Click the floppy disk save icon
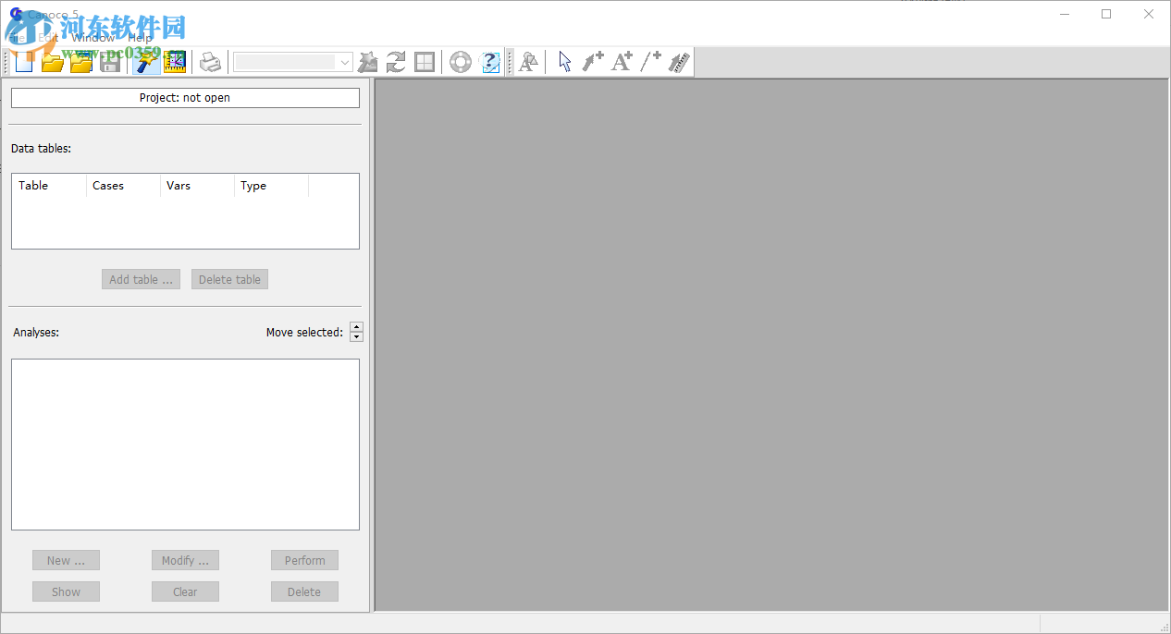Viewport: 1171px width, 634px height. pos(110,62)
